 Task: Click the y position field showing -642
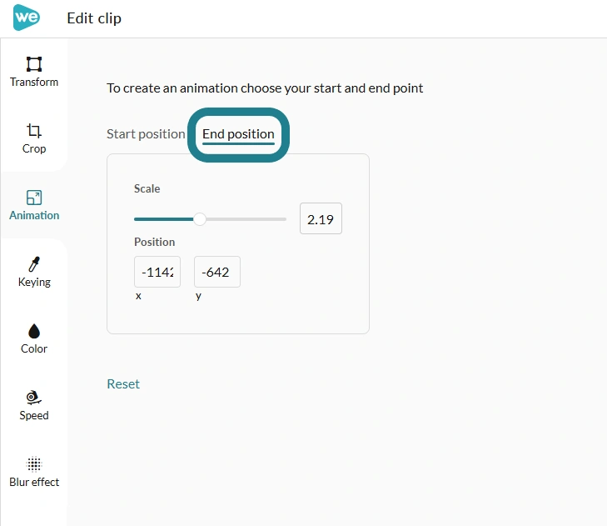click(x=217, y=272)
